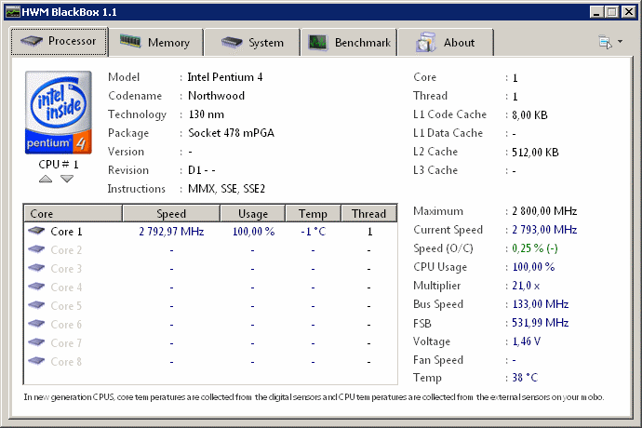Close the HWM BlackBox window
This screenshot has width=642, height=428.
point(628,12)
